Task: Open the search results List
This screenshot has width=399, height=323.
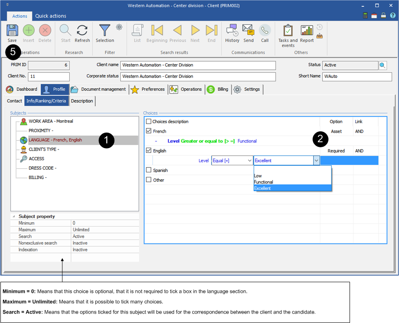Action: point(138,30)
